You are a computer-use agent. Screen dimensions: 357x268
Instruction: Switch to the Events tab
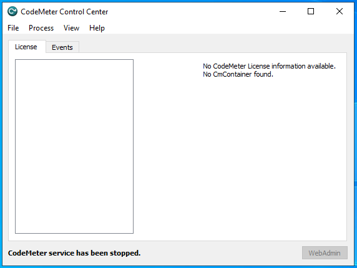pyautogui.click(x=62, y=47)
